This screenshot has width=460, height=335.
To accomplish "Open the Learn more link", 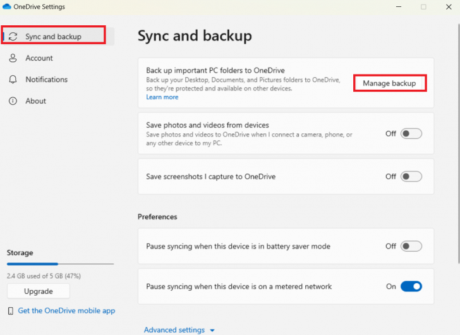I will [162, 97].
